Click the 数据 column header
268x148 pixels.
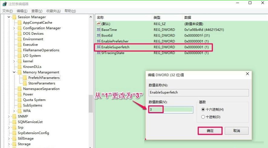[225, 18]
